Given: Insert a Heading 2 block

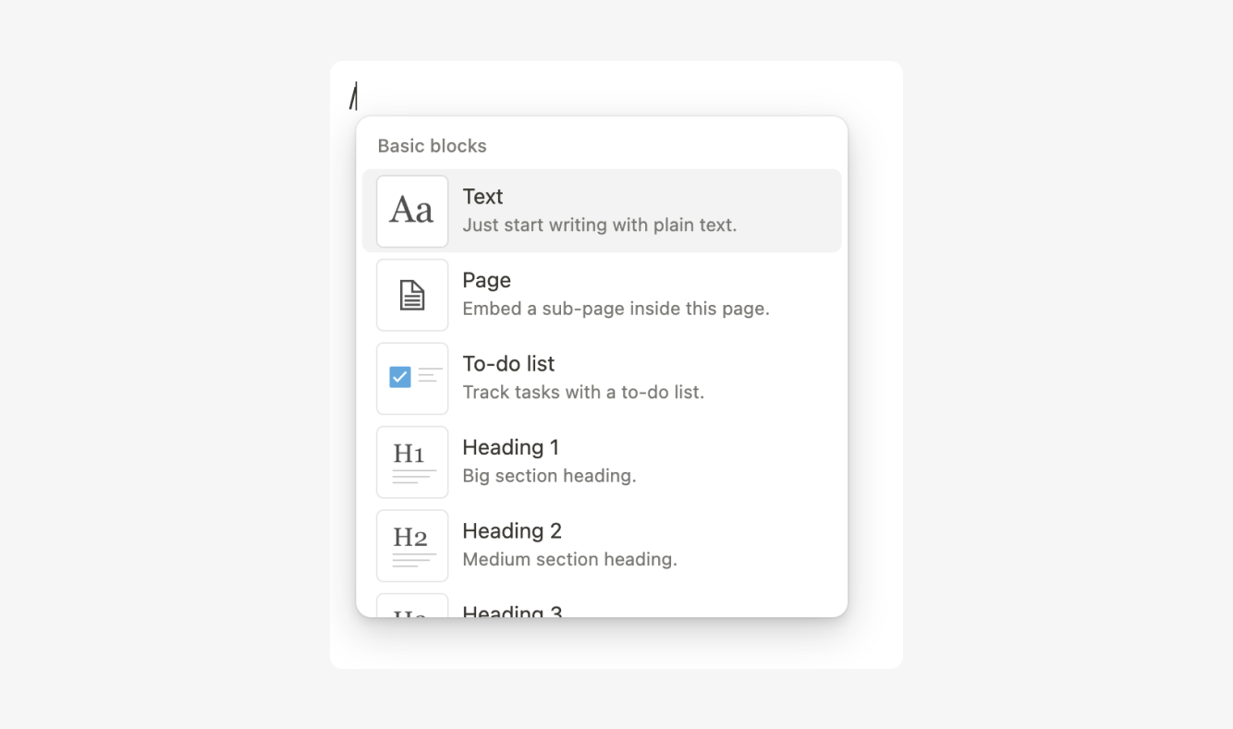Looking at the screenshot, I should coord(602,545).
